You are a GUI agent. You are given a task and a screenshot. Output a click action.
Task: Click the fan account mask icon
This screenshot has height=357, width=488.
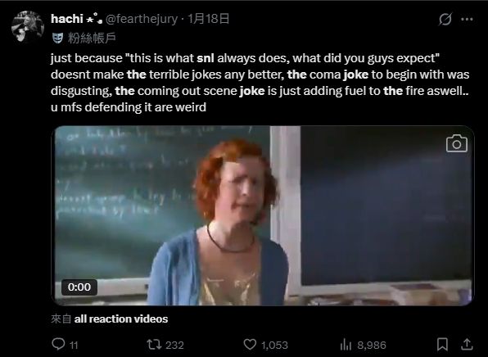57,38
